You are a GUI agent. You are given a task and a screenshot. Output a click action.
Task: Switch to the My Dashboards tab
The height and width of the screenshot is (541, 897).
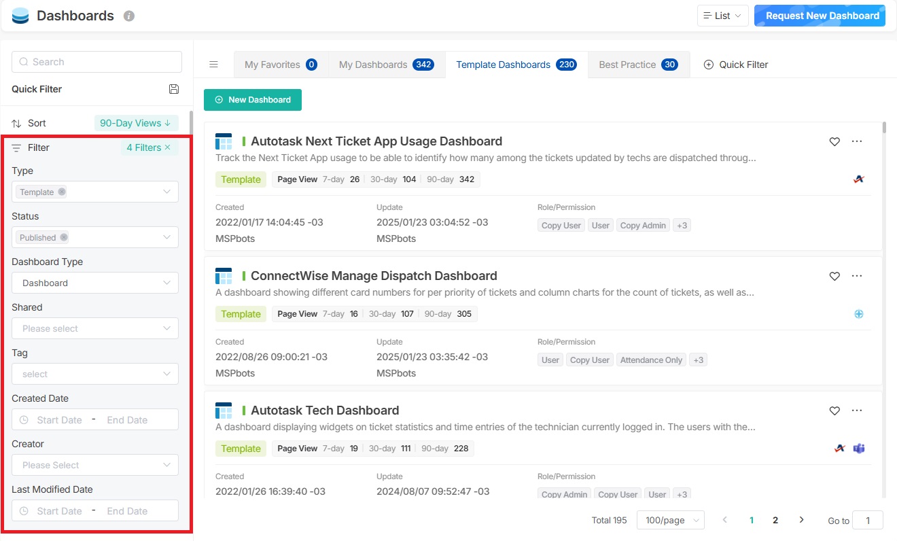pyautogui.click(x=385, y=65)
